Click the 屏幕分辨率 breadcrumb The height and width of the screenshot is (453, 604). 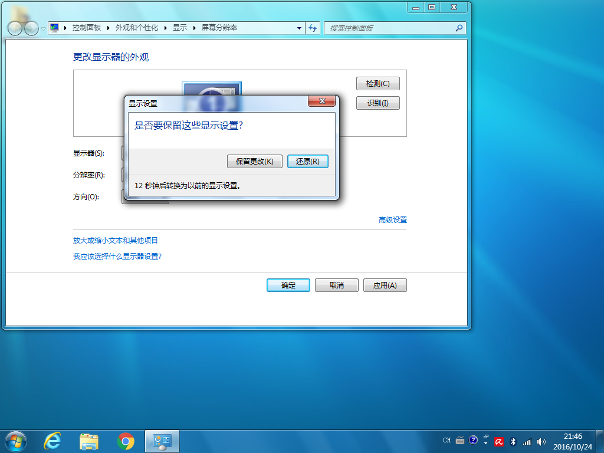click(219, 28)
